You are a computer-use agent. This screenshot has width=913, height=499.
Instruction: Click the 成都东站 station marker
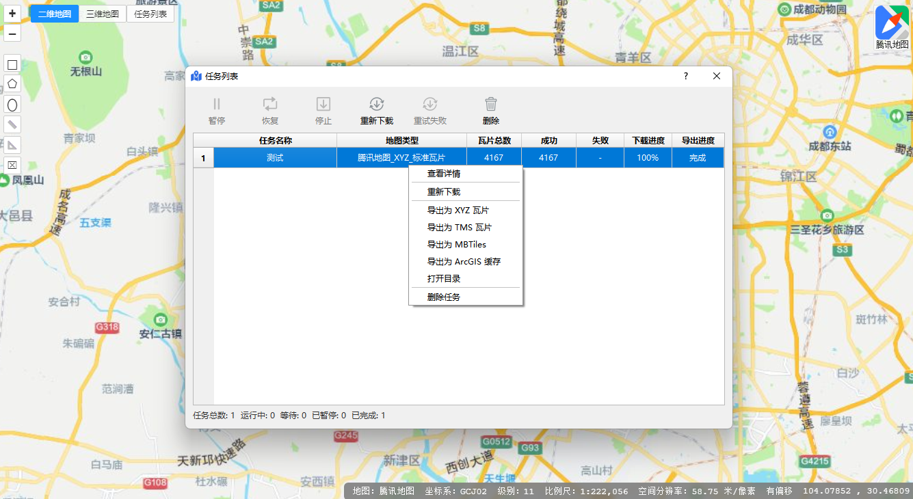pos(830,131)
